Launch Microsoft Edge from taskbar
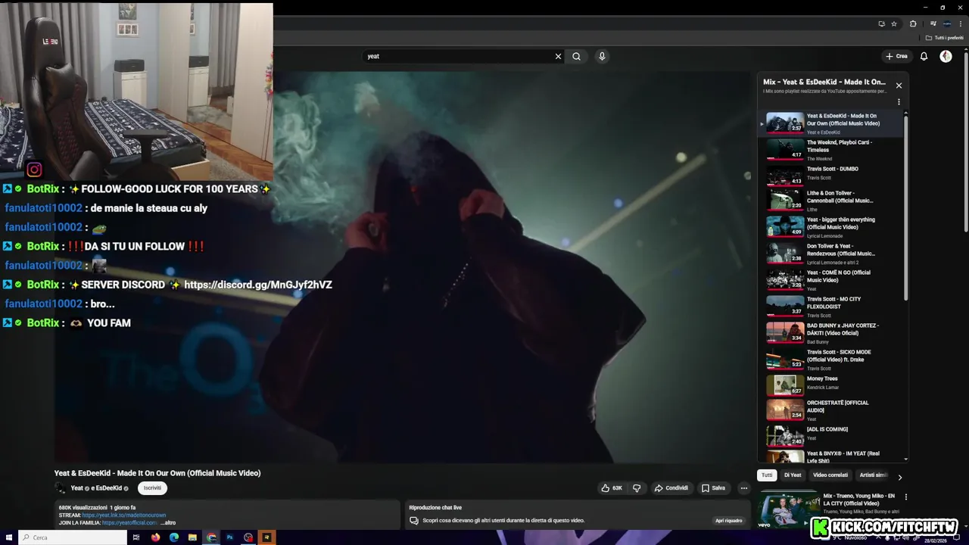This screenshot has width=969, height=545. pos(174,537)
